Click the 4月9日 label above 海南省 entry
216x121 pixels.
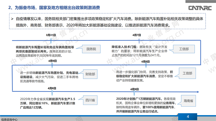pyautogui.click(x=134, y=89)
